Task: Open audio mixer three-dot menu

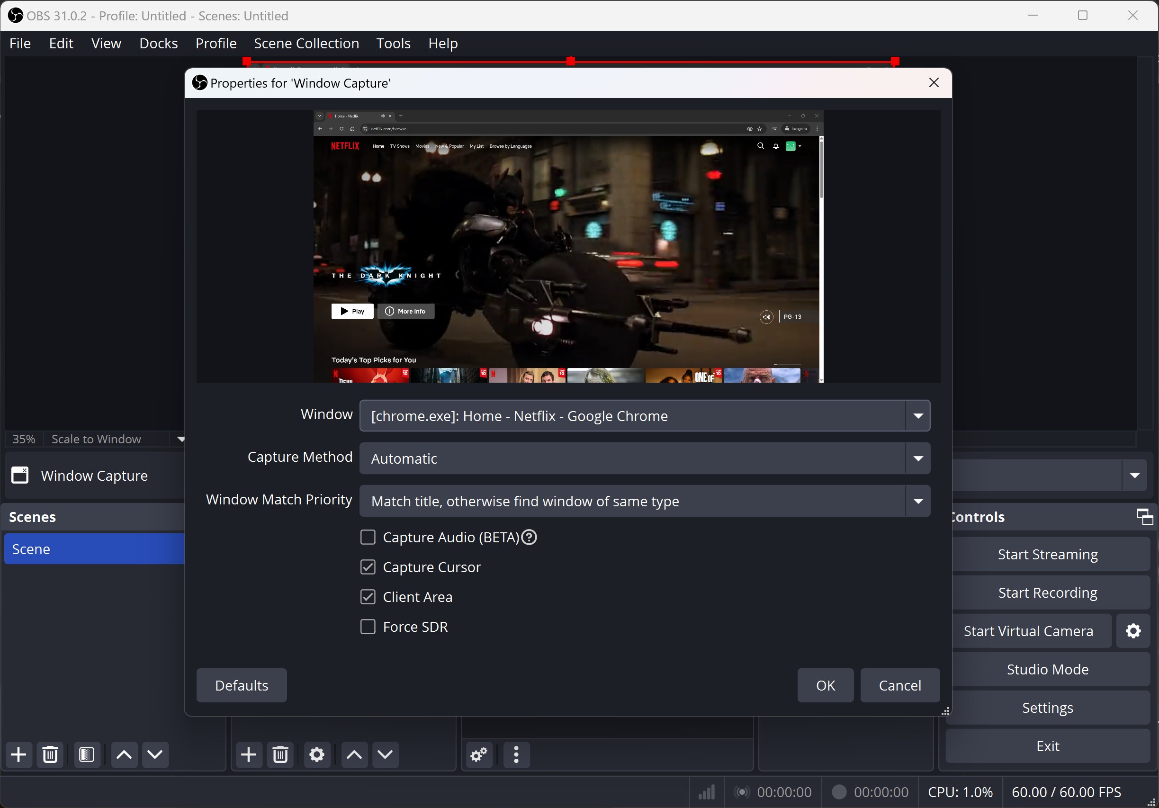Action: (516, 754)
